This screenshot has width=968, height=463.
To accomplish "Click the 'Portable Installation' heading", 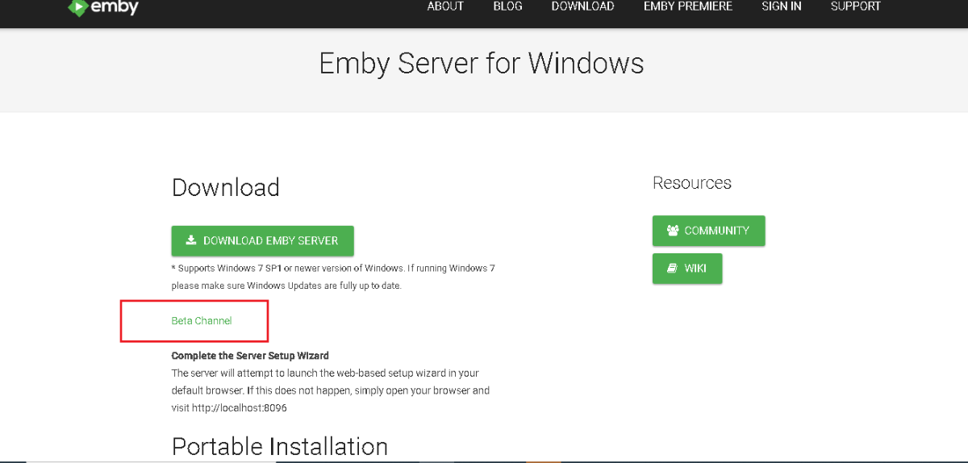I will point(280,446).
